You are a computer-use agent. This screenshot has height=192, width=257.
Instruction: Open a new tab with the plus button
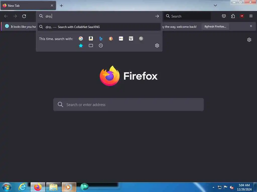[x=61, y=6]
